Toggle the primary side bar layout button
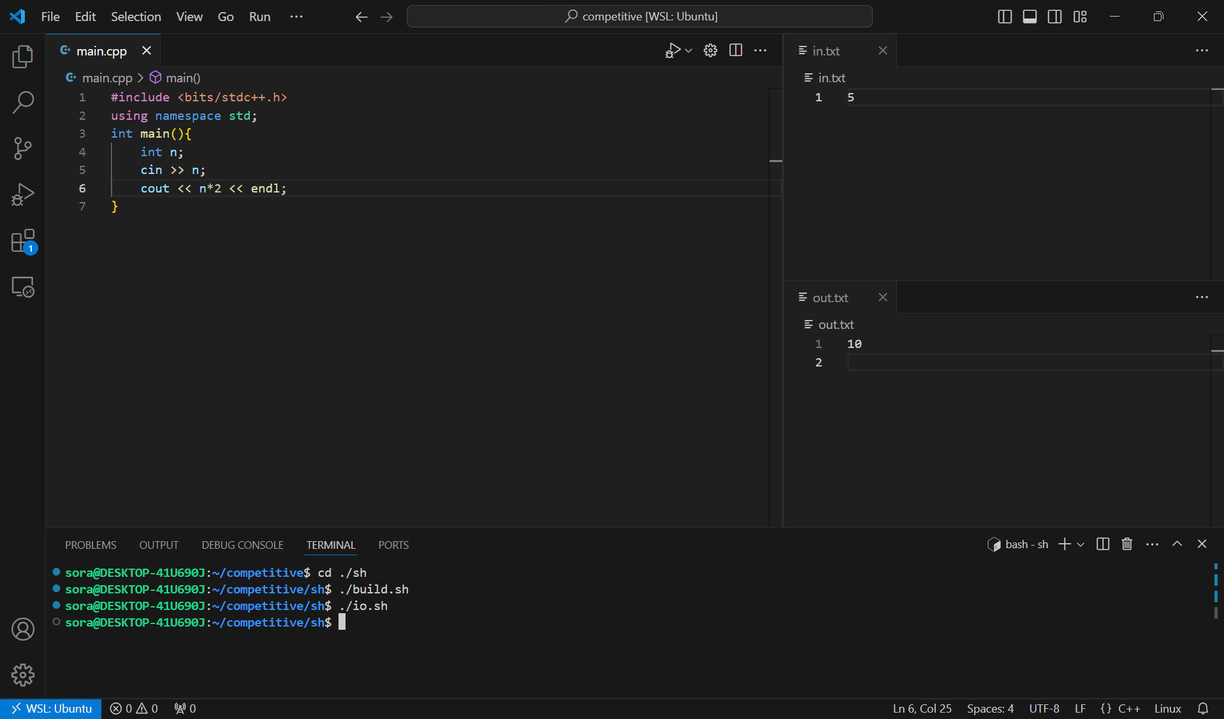 (1005, 17)
